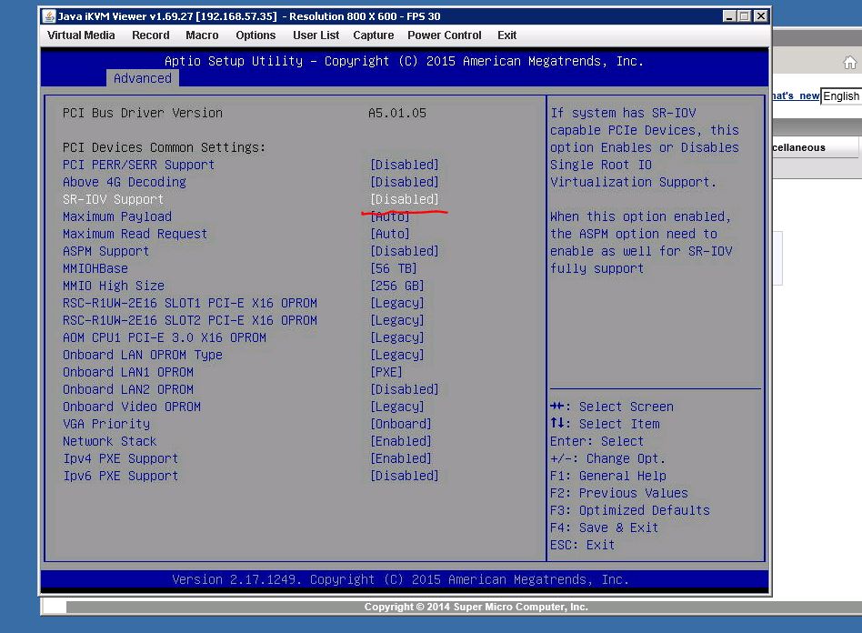Image resolution: width=862 pixels, height=633 pixels.
Task: Select the Ipv6 PXE Support setting
Action: coord(120,476)
